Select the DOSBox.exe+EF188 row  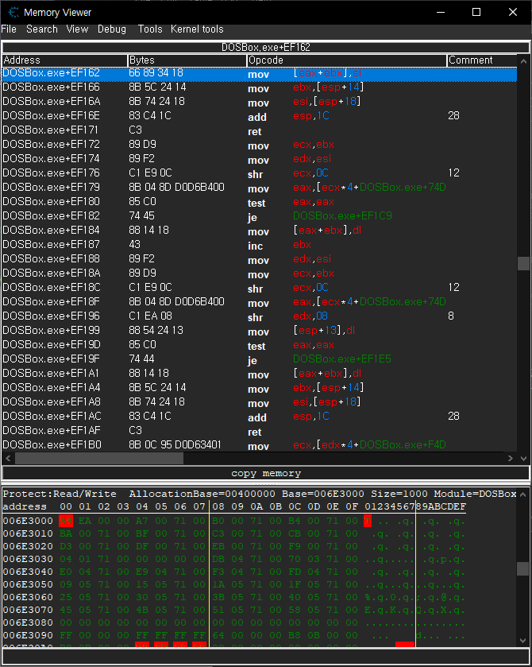click(x=259, y=259)
